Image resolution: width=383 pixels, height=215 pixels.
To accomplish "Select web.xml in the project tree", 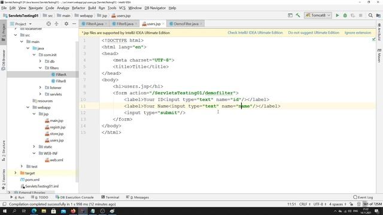I will tap(54, 160).
